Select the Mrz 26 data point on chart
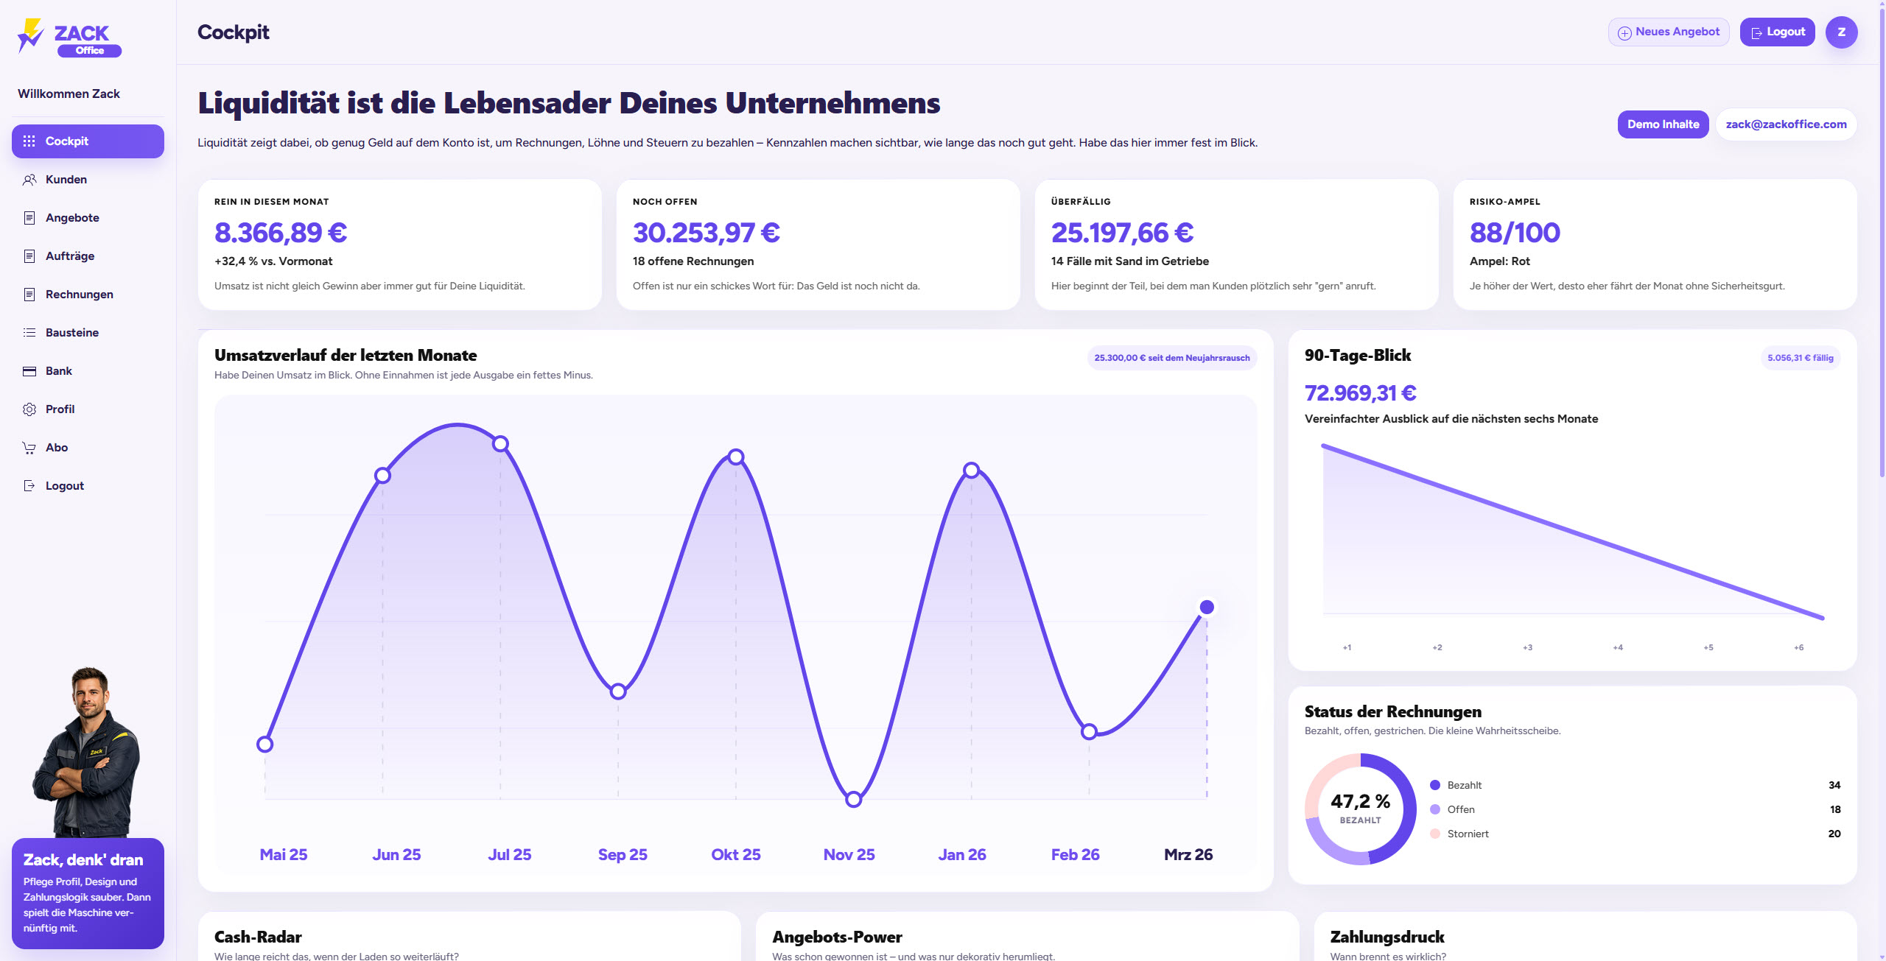This screenshot has width=1886, height=961. click(1207, 608)
